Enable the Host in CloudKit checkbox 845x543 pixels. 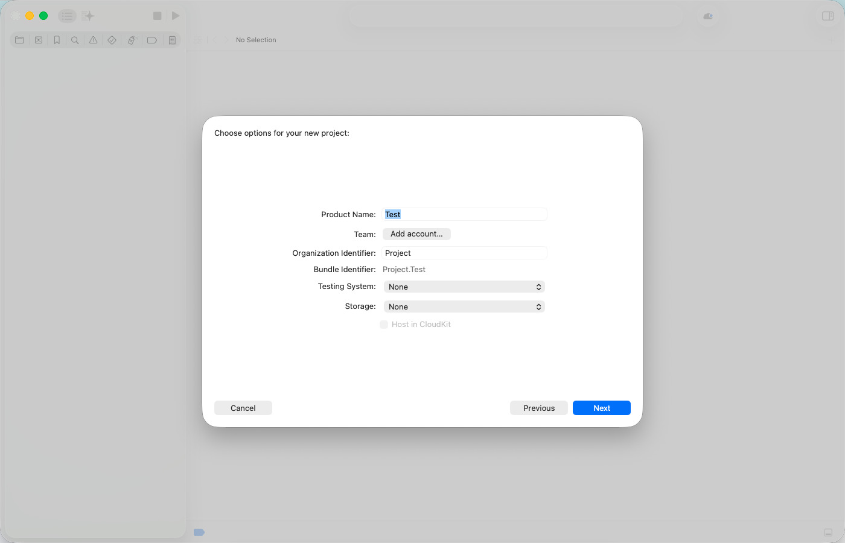tap(384, 325)
